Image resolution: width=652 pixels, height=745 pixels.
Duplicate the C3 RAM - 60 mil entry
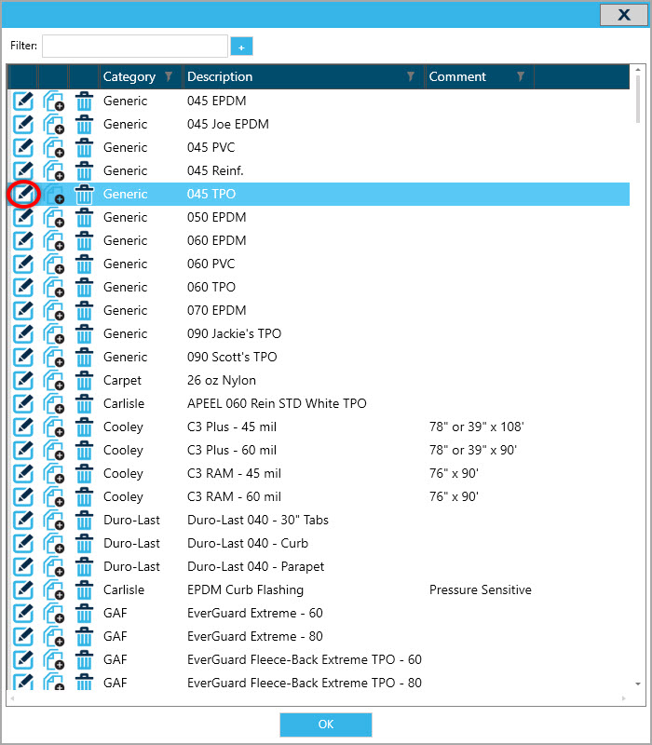54,496
